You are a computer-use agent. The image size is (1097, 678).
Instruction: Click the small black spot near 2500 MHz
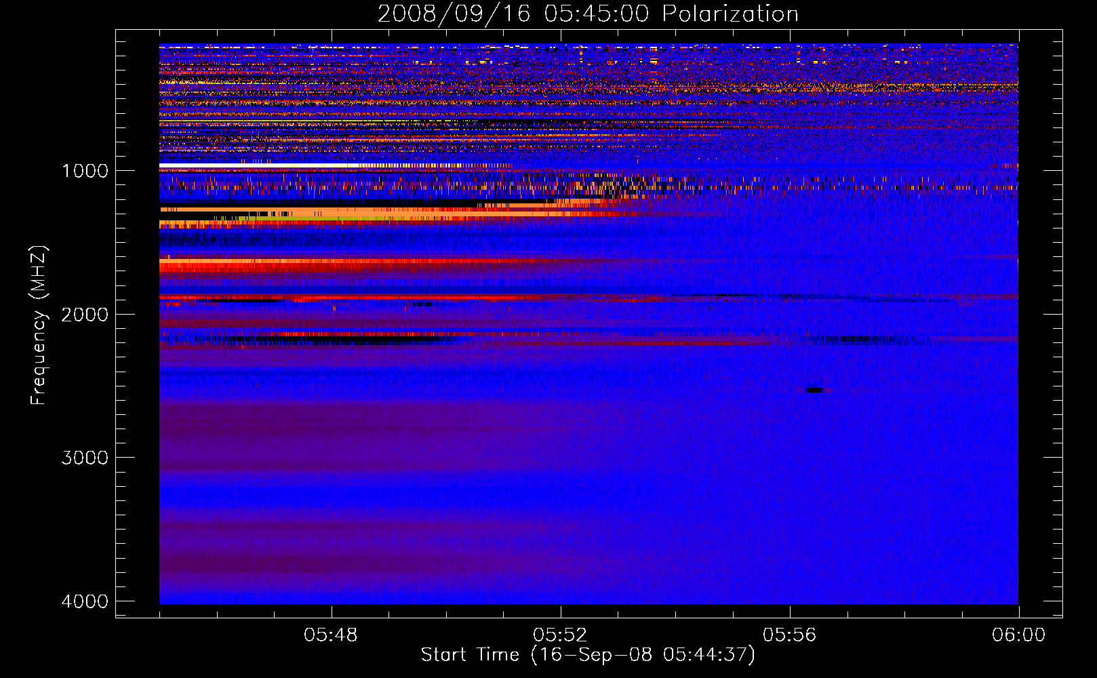[814, 390]
